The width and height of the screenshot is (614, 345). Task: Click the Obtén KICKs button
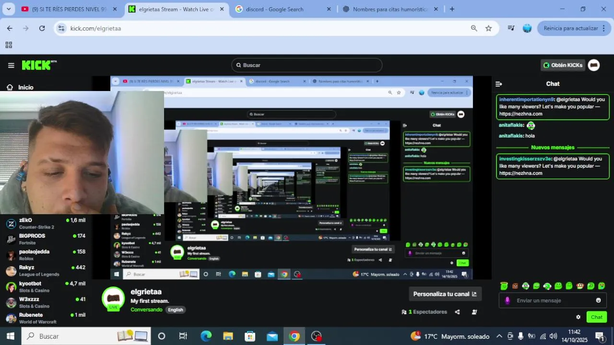tap(563, 65)
